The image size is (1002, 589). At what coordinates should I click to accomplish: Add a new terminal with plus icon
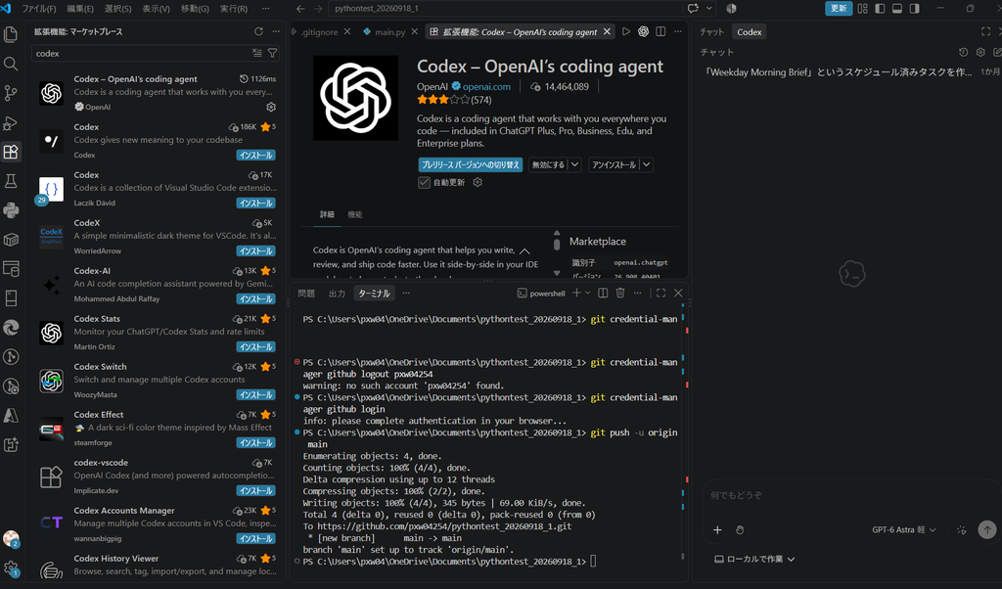click(x=576, y=293)
